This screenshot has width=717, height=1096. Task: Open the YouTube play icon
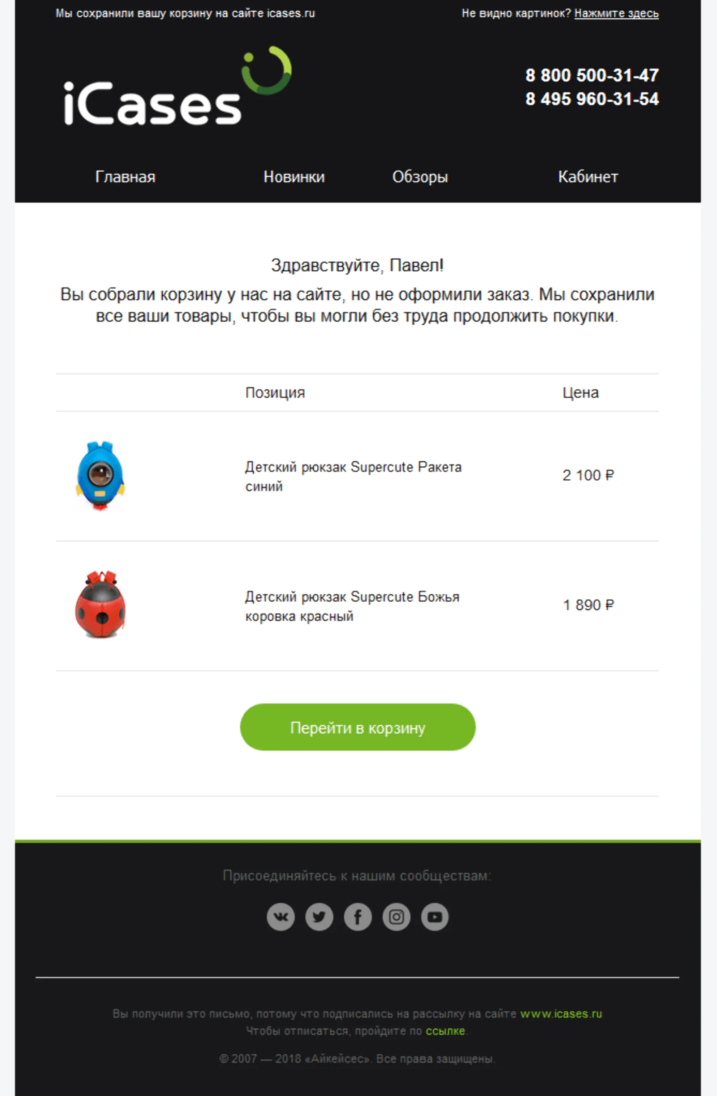[434, 917]
